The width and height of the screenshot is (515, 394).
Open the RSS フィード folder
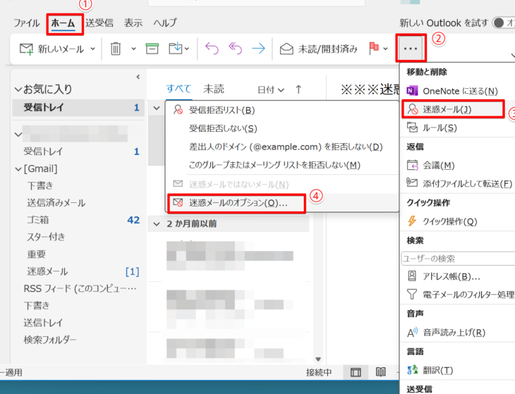[80, 289]
